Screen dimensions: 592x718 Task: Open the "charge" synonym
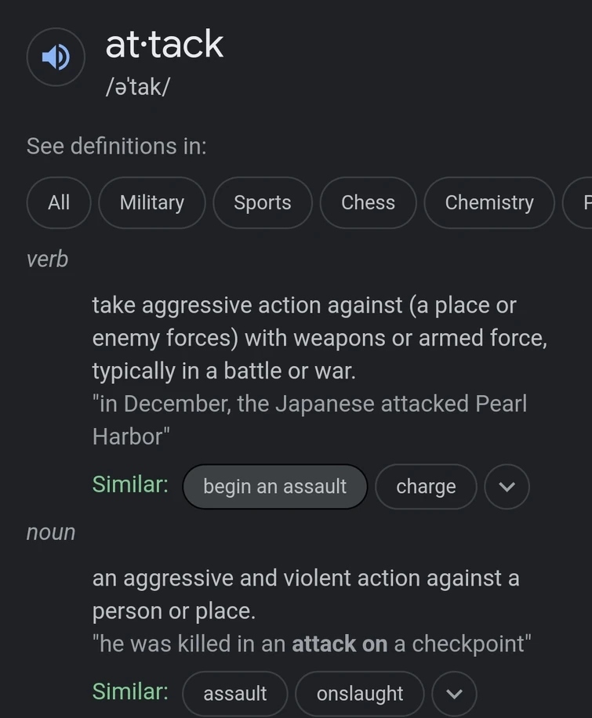426,487
